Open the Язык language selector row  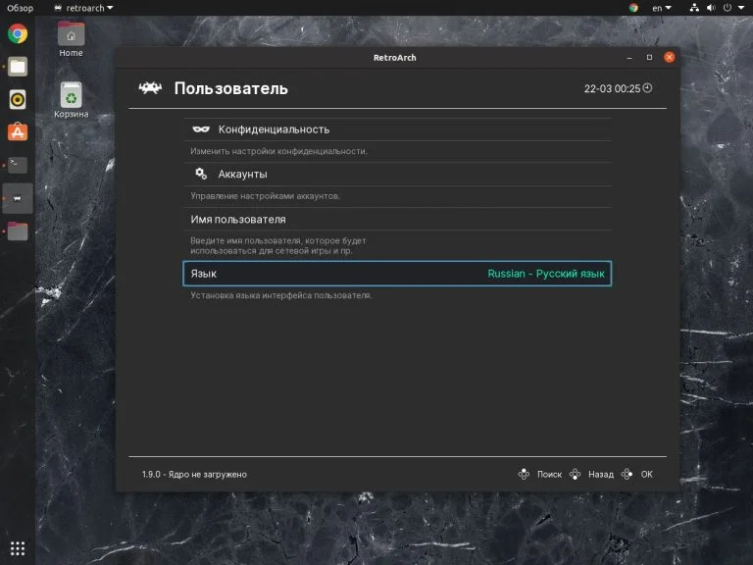397,274
